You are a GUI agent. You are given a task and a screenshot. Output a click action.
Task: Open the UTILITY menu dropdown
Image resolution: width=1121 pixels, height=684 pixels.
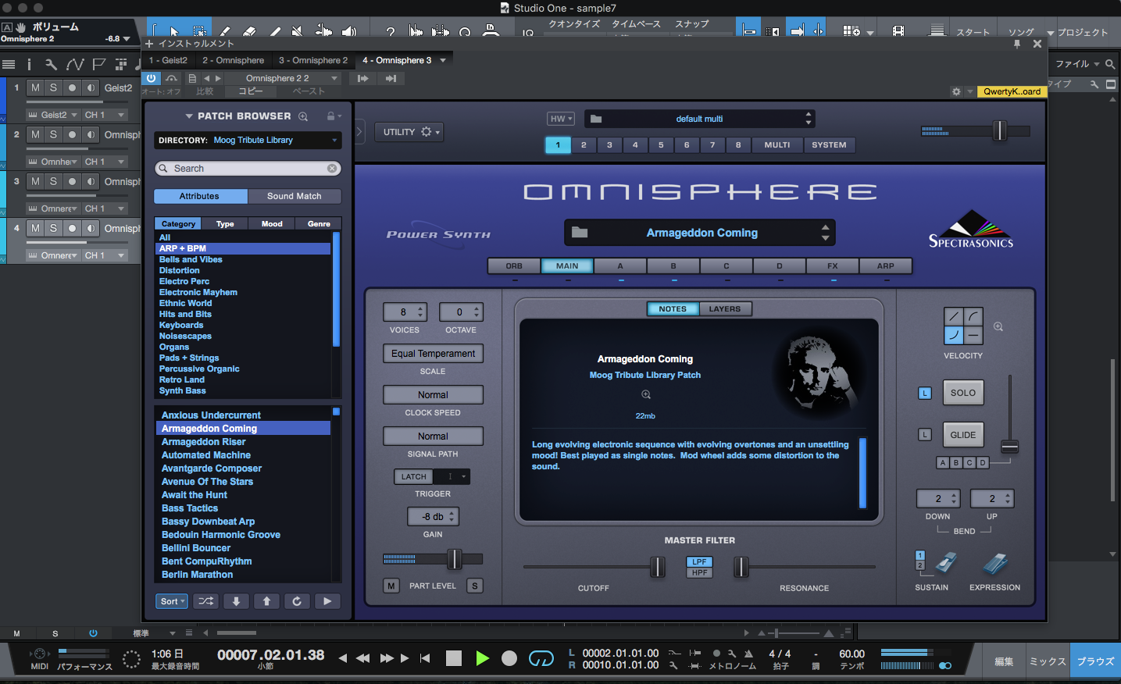[x=411, y=132]
